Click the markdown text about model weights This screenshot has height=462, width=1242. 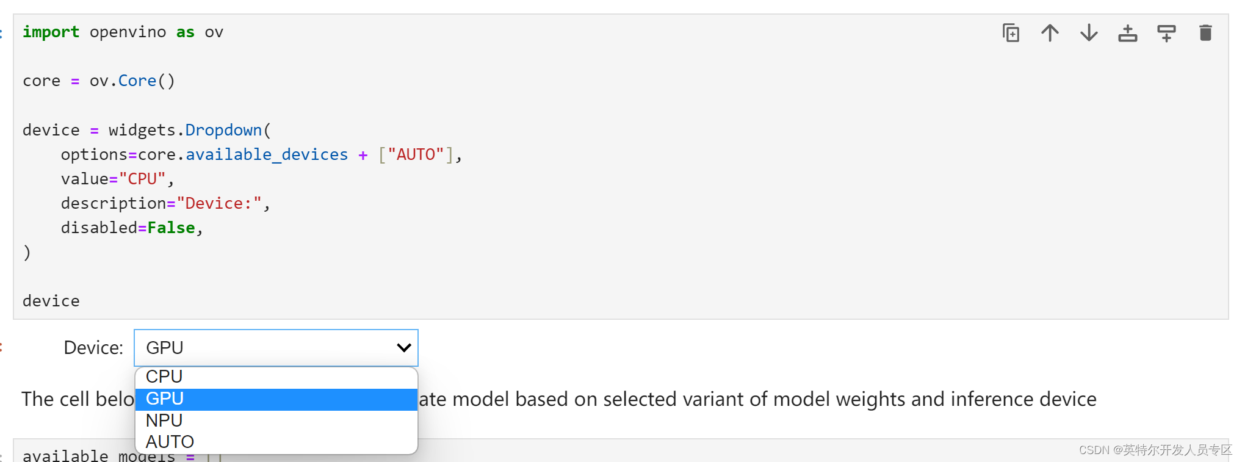pyautogui.click(x=757, y=399)
